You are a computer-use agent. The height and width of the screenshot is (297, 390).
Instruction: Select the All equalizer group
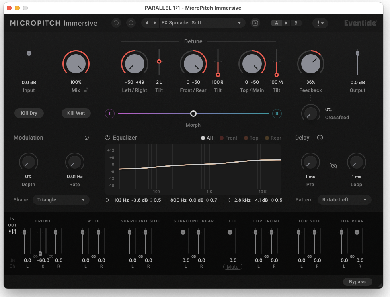pyautogui.click(x=207, y=138)
